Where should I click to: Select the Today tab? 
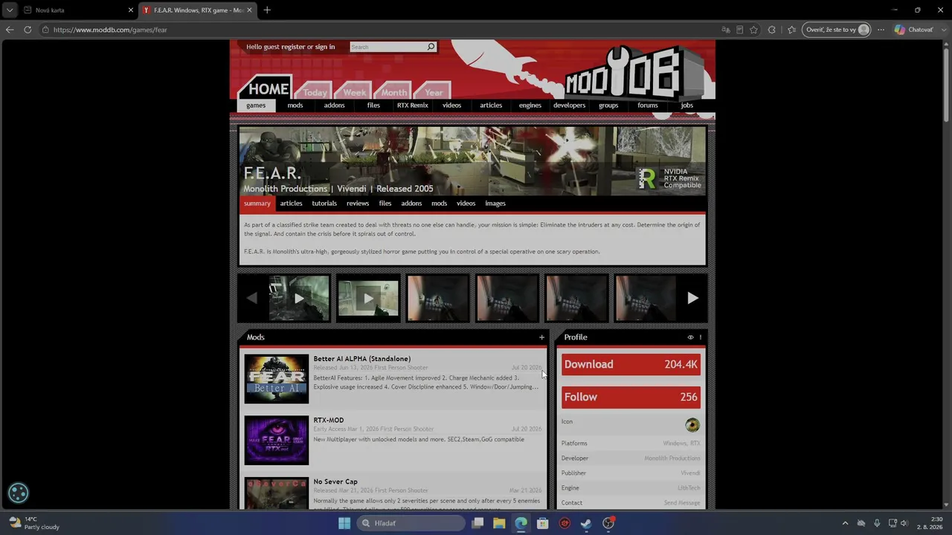(315, 91)
